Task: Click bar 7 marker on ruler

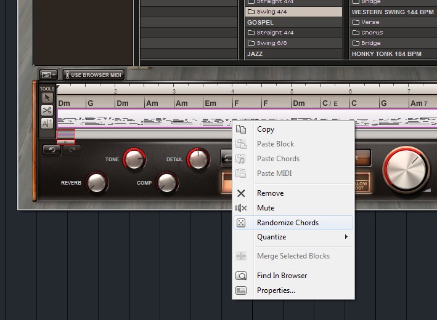Action: (409, 91)
